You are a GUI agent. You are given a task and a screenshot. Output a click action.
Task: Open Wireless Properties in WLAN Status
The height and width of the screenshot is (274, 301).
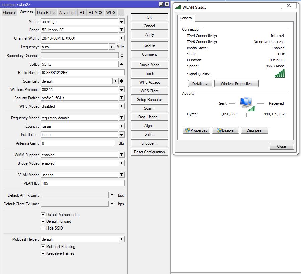coord(236,83)
